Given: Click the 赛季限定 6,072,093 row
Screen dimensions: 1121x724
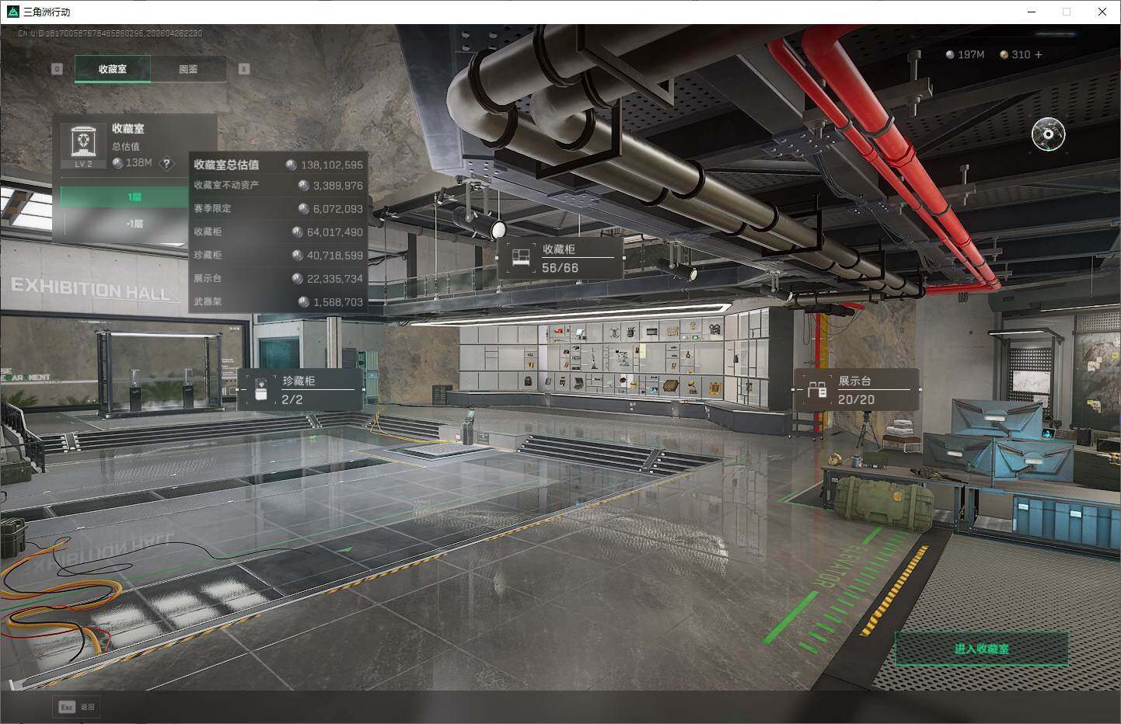Looking at the screenshot, I should pyautogui.click(x=278, y=209).
